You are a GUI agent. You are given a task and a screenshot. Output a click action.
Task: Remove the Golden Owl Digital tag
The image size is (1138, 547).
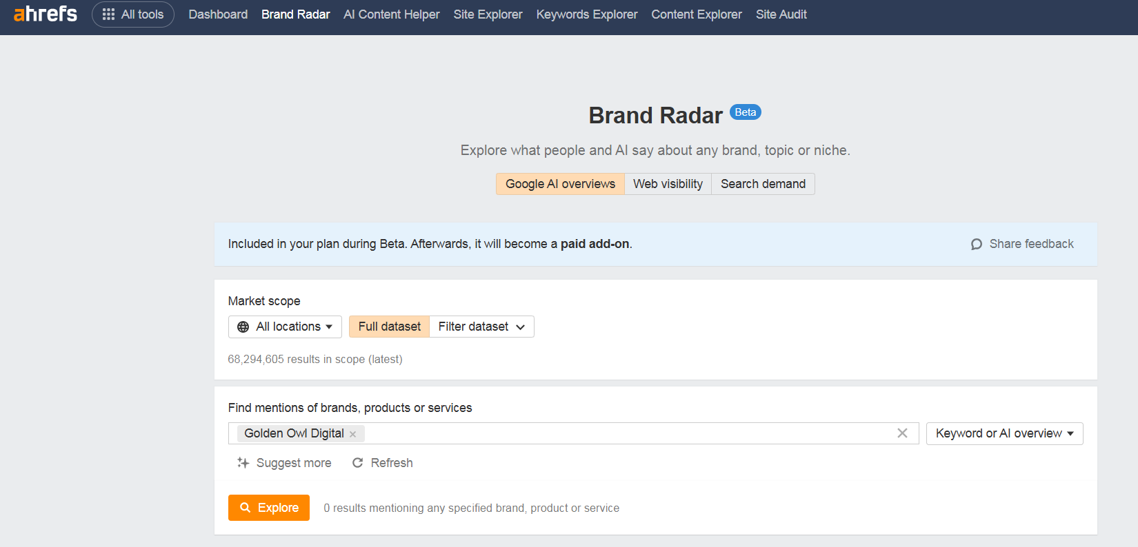[x=352, y=434]
